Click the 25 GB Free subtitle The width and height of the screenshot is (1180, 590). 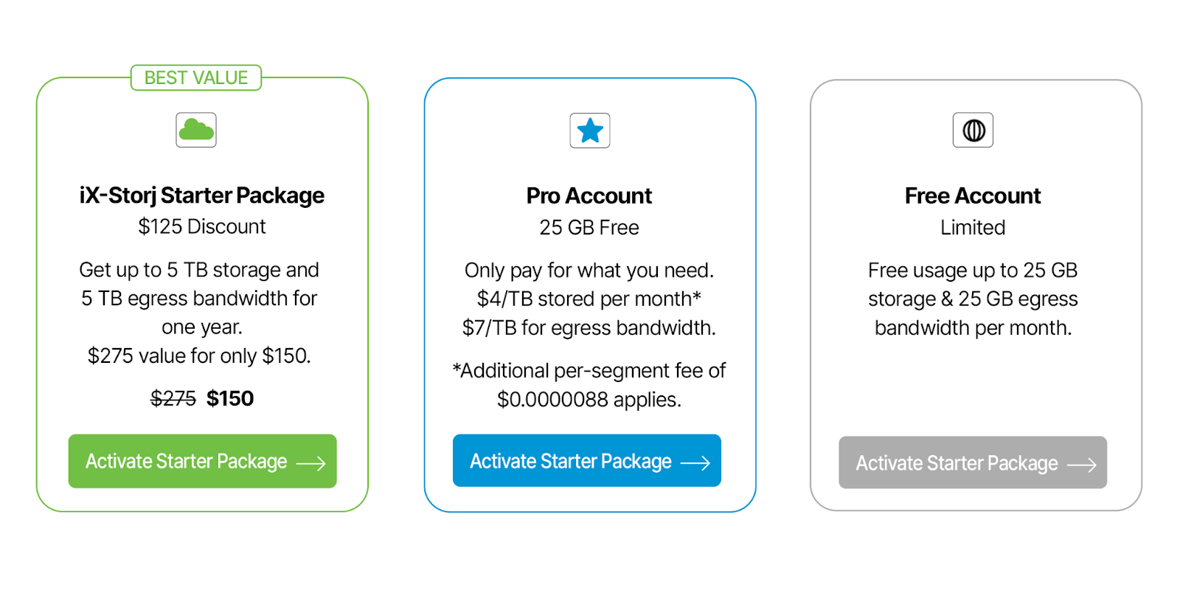(589, 228)
